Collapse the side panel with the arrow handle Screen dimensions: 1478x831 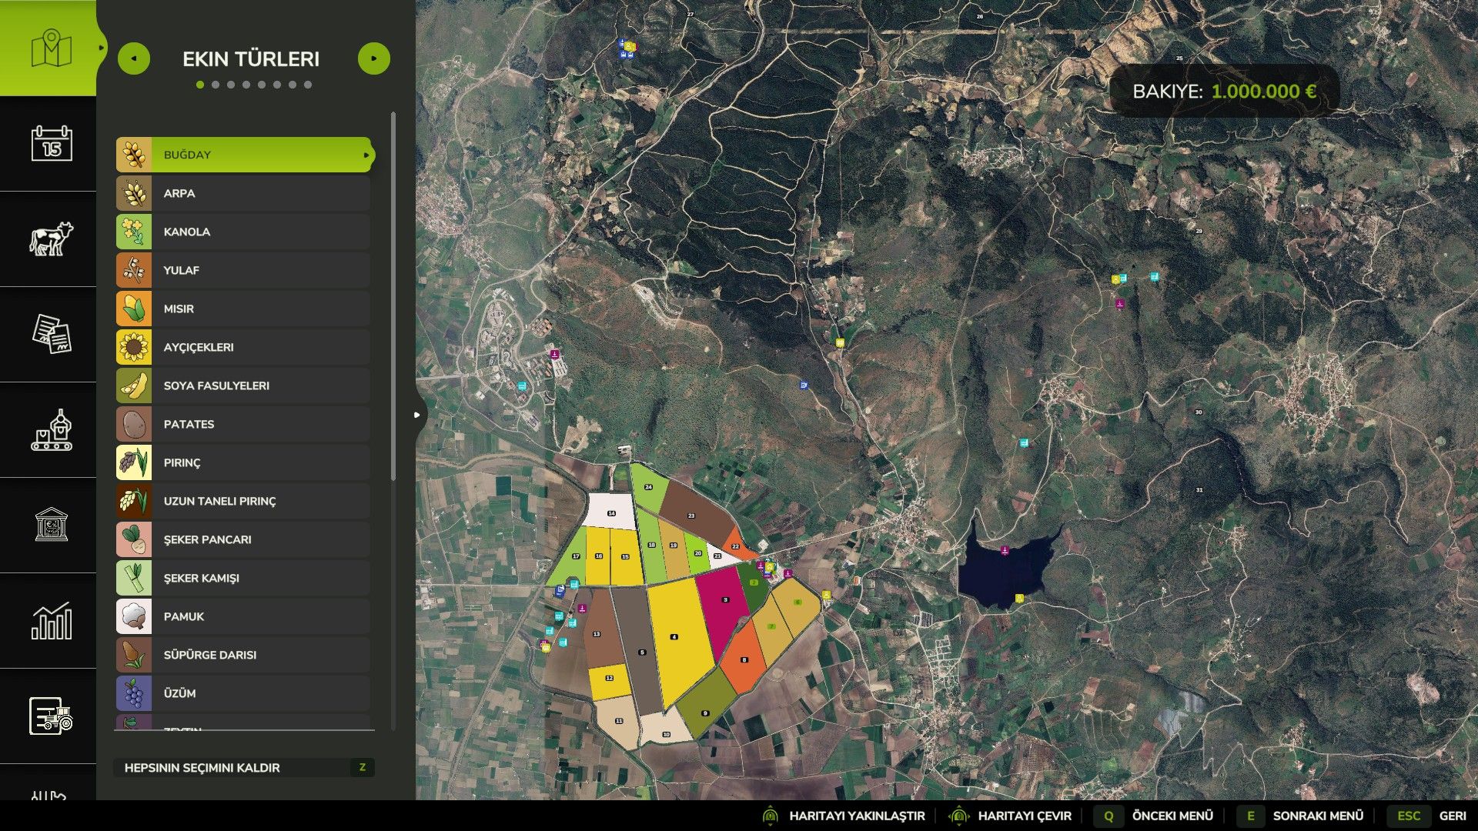[418, 415]
